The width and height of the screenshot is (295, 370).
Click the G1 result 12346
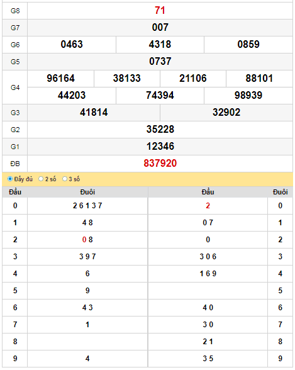coord(160,146)
